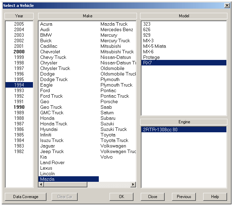Select year 2005
This screenshot has height=205, width=234.
[x=19, y=24]
